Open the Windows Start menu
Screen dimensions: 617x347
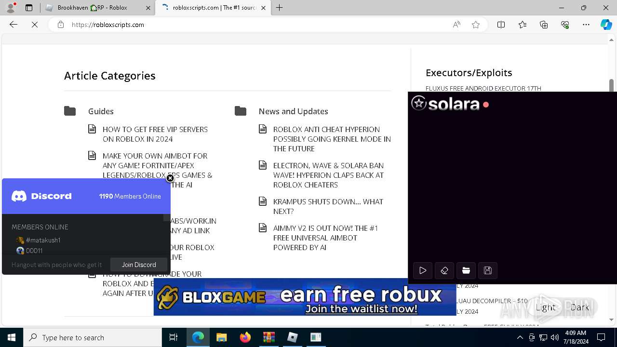[12, 337]
